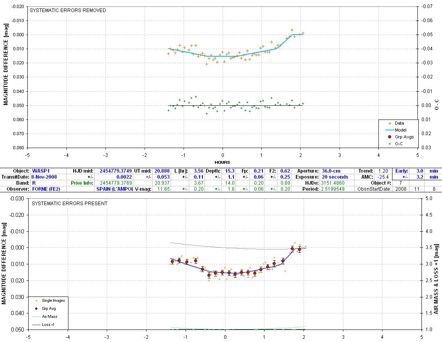Select SYSTEMATIC ERRORS REMOVED chart title
The width and height of the screenshot is (442, 342).
68,10
